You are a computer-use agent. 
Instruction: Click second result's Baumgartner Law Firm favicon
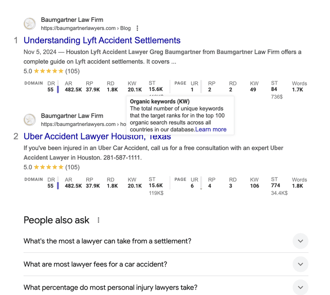tap(30, 120)
